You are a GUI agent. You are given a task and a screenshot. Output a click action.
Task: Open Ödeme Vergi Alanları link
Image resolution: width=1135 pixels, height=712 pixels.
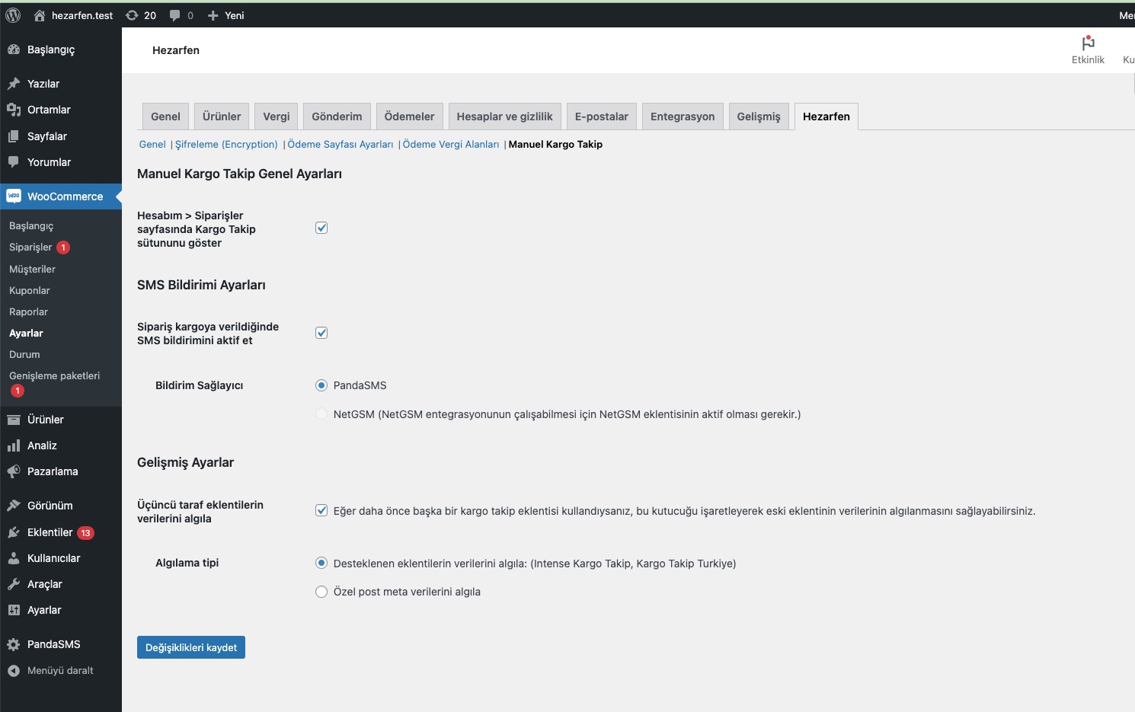point(451,144)
